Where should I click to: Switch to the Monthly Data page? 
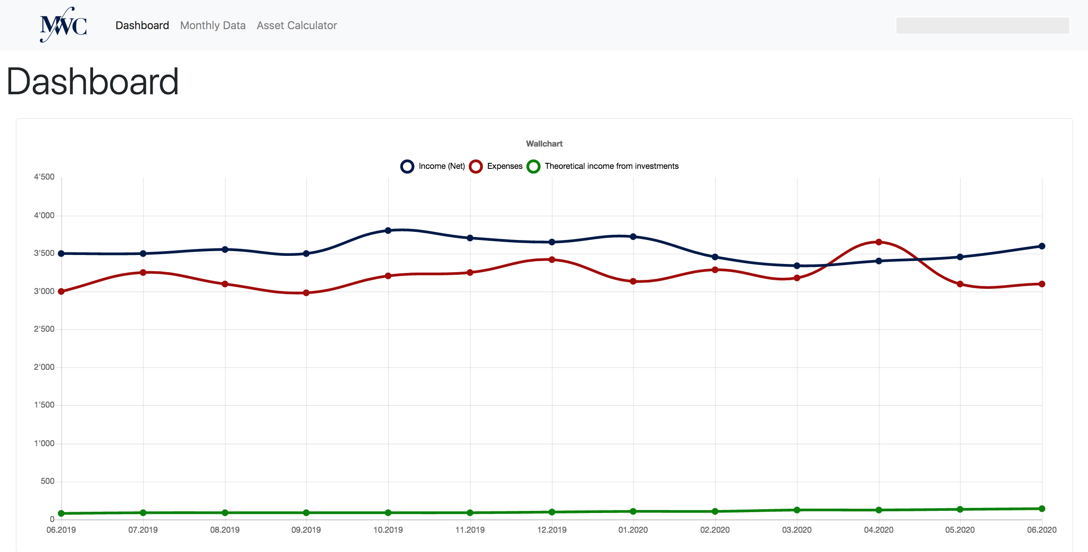click(213, 25)
